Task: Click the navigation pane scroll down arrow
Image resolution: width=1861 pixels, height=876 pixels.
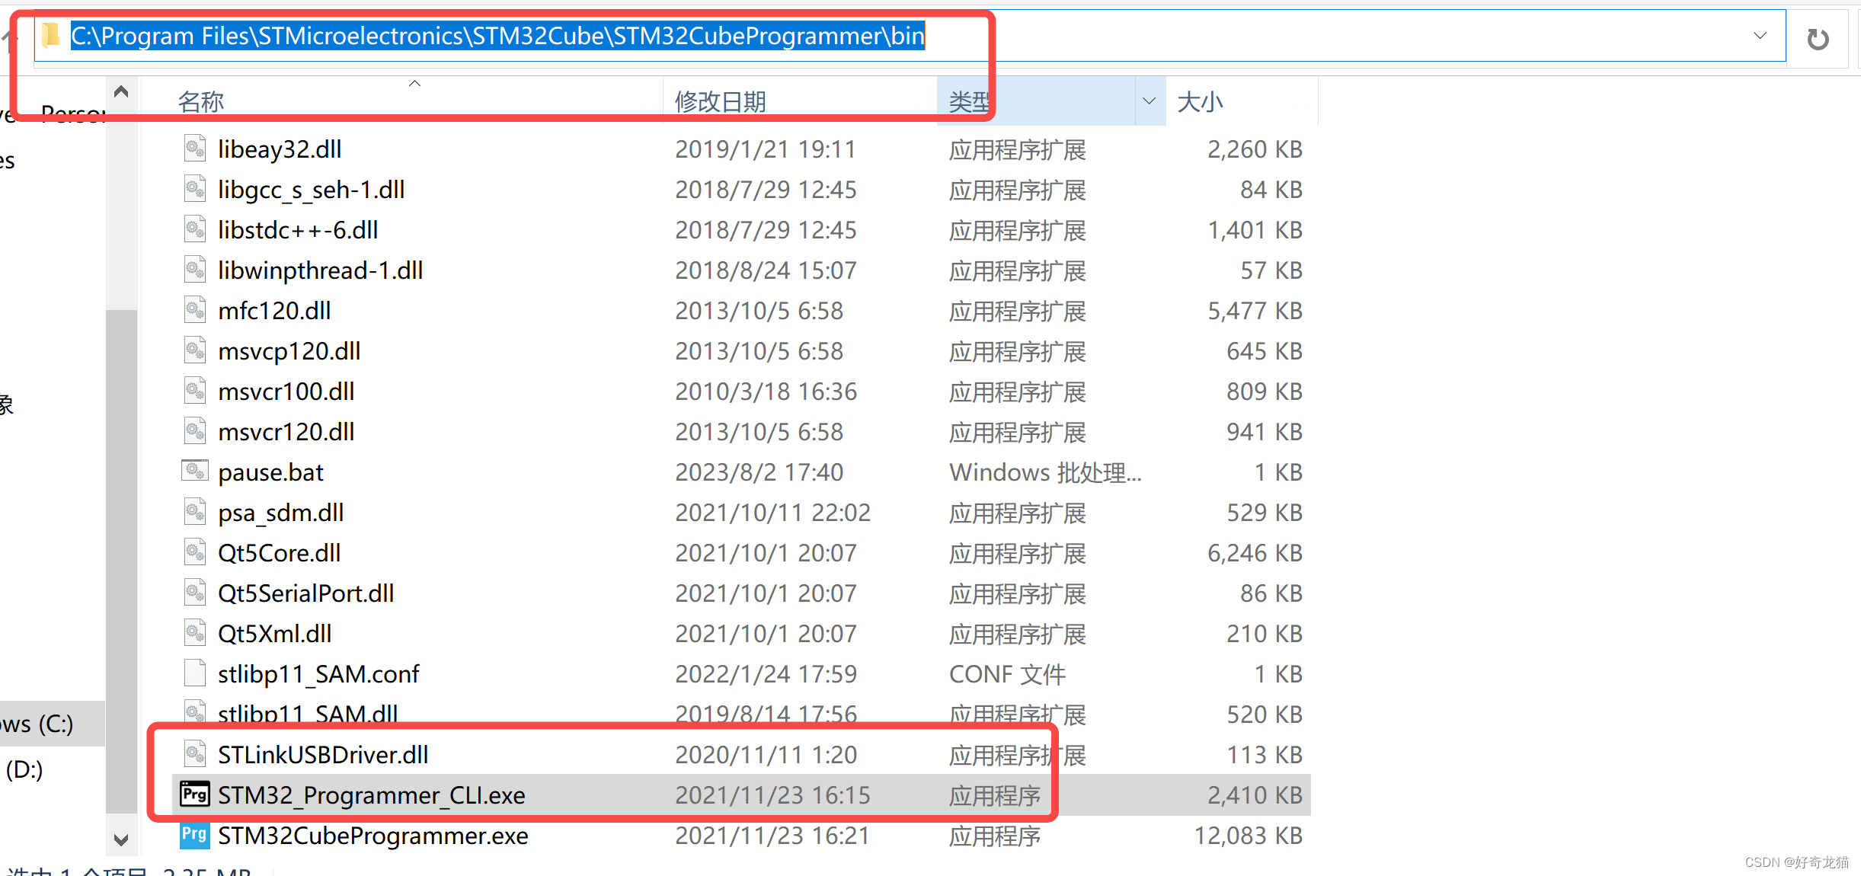Action: pyautogui.click(x=121, y=839)
